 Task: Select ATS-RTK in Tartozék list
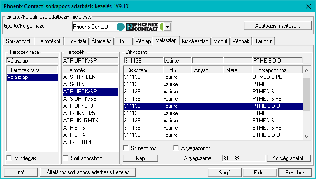[91, 84]
